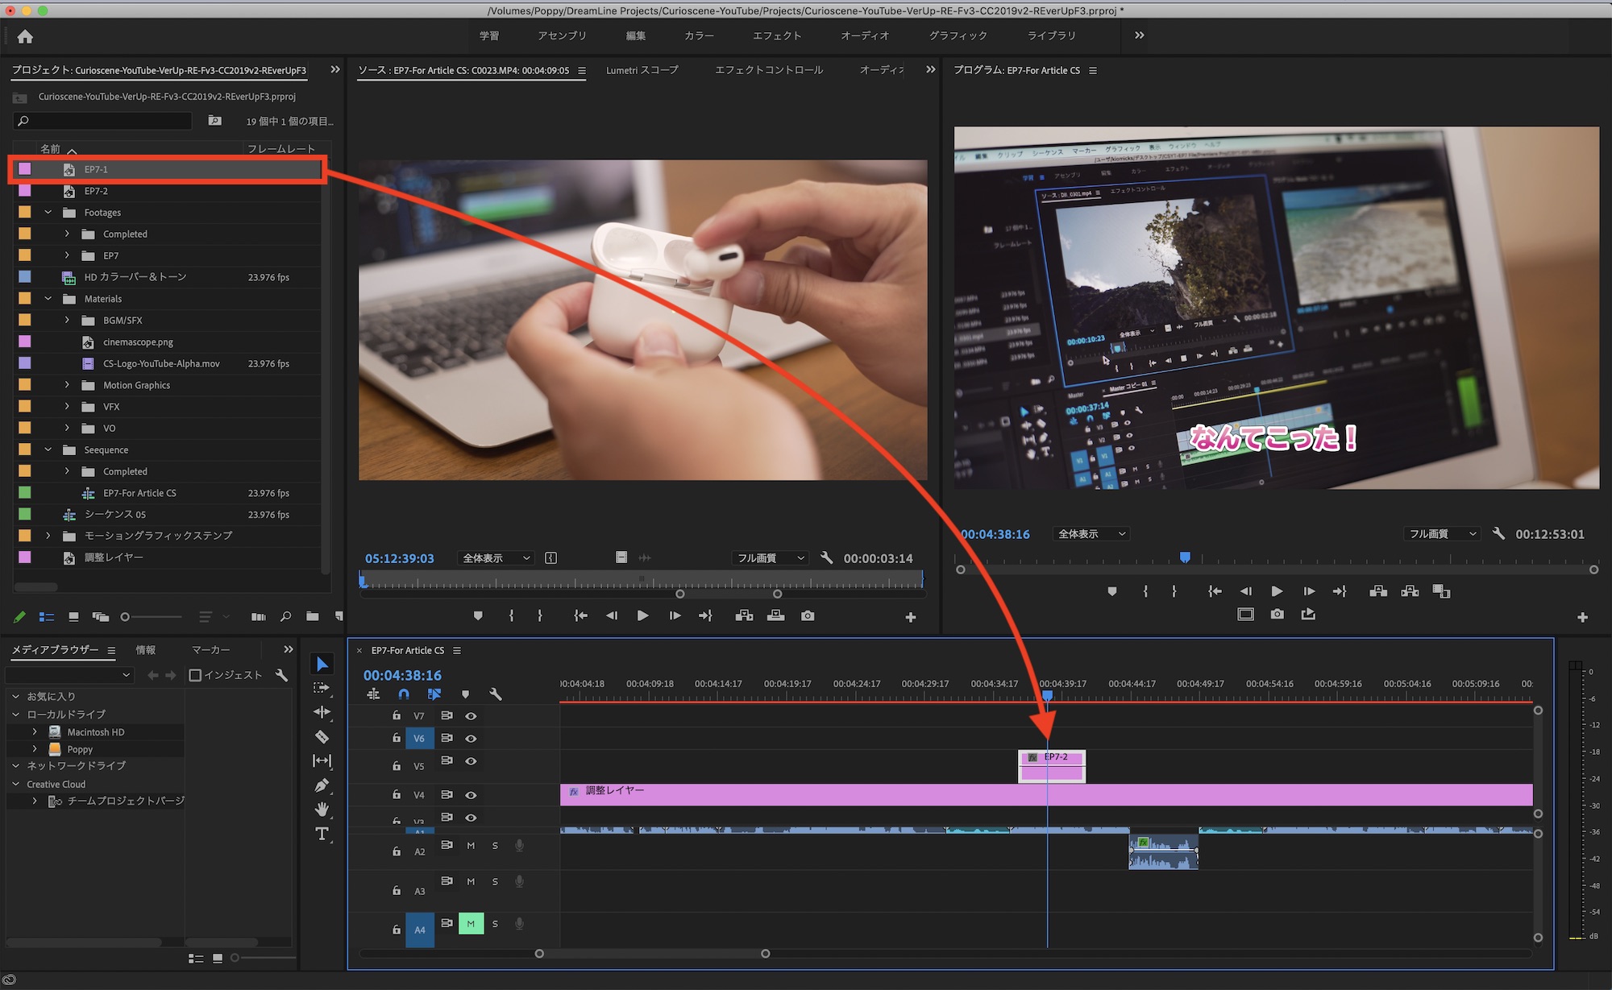Select the Type tool

322,834
